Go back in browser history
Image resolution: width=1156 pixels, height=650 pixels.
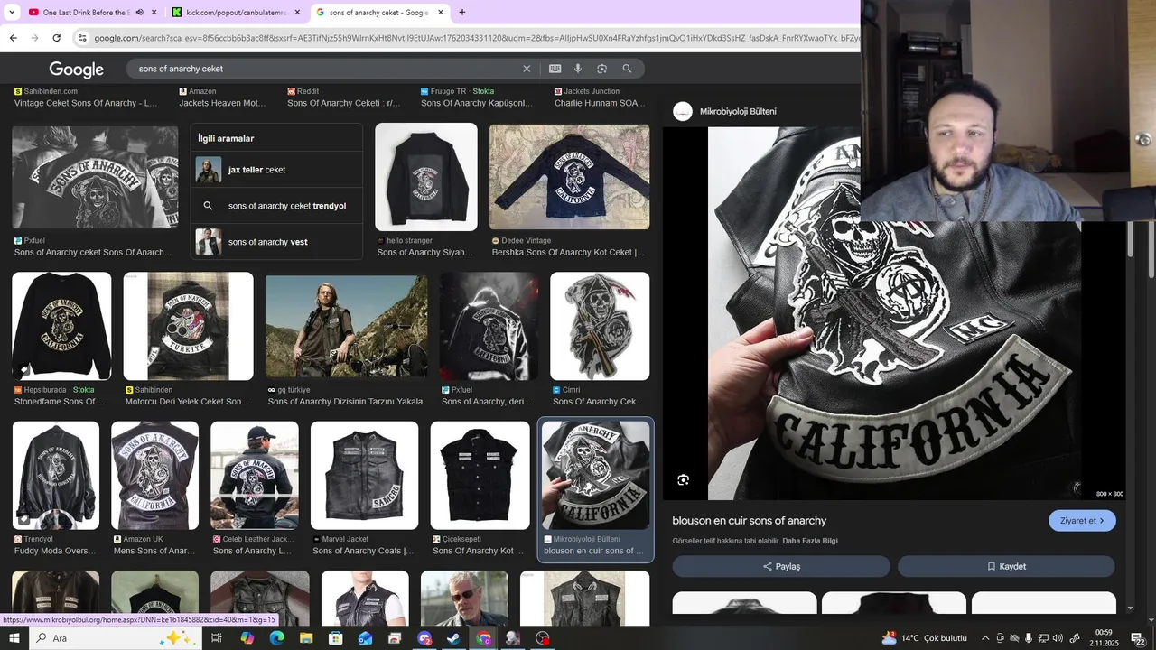tap(13, 38)
